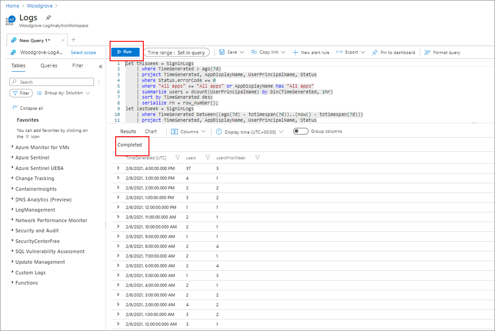Toggle the Group columns switch

pos(301,131)
